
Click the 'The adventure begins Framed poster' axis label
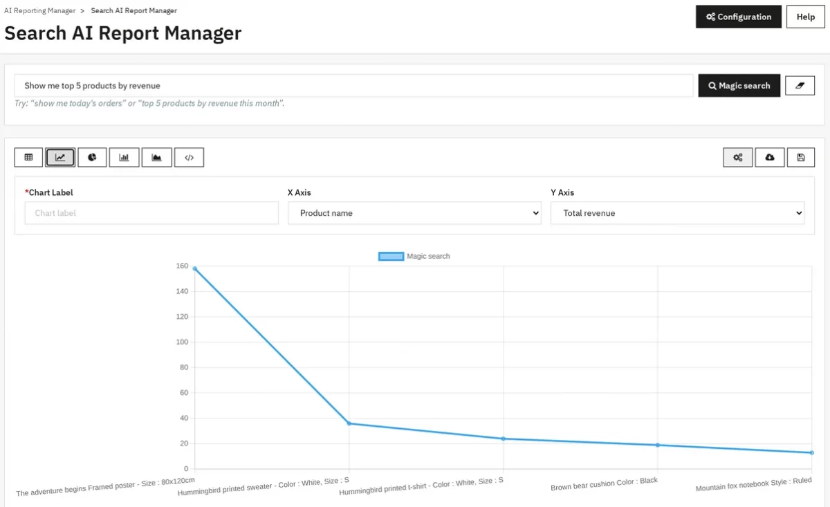coord(105,487)
